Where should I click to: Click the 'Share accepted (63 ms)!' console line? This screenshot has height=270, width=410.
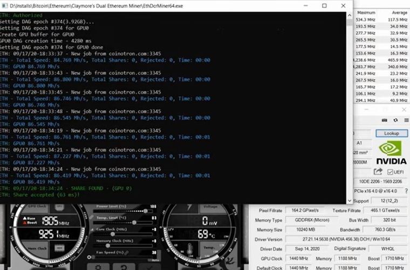[40, 195]
